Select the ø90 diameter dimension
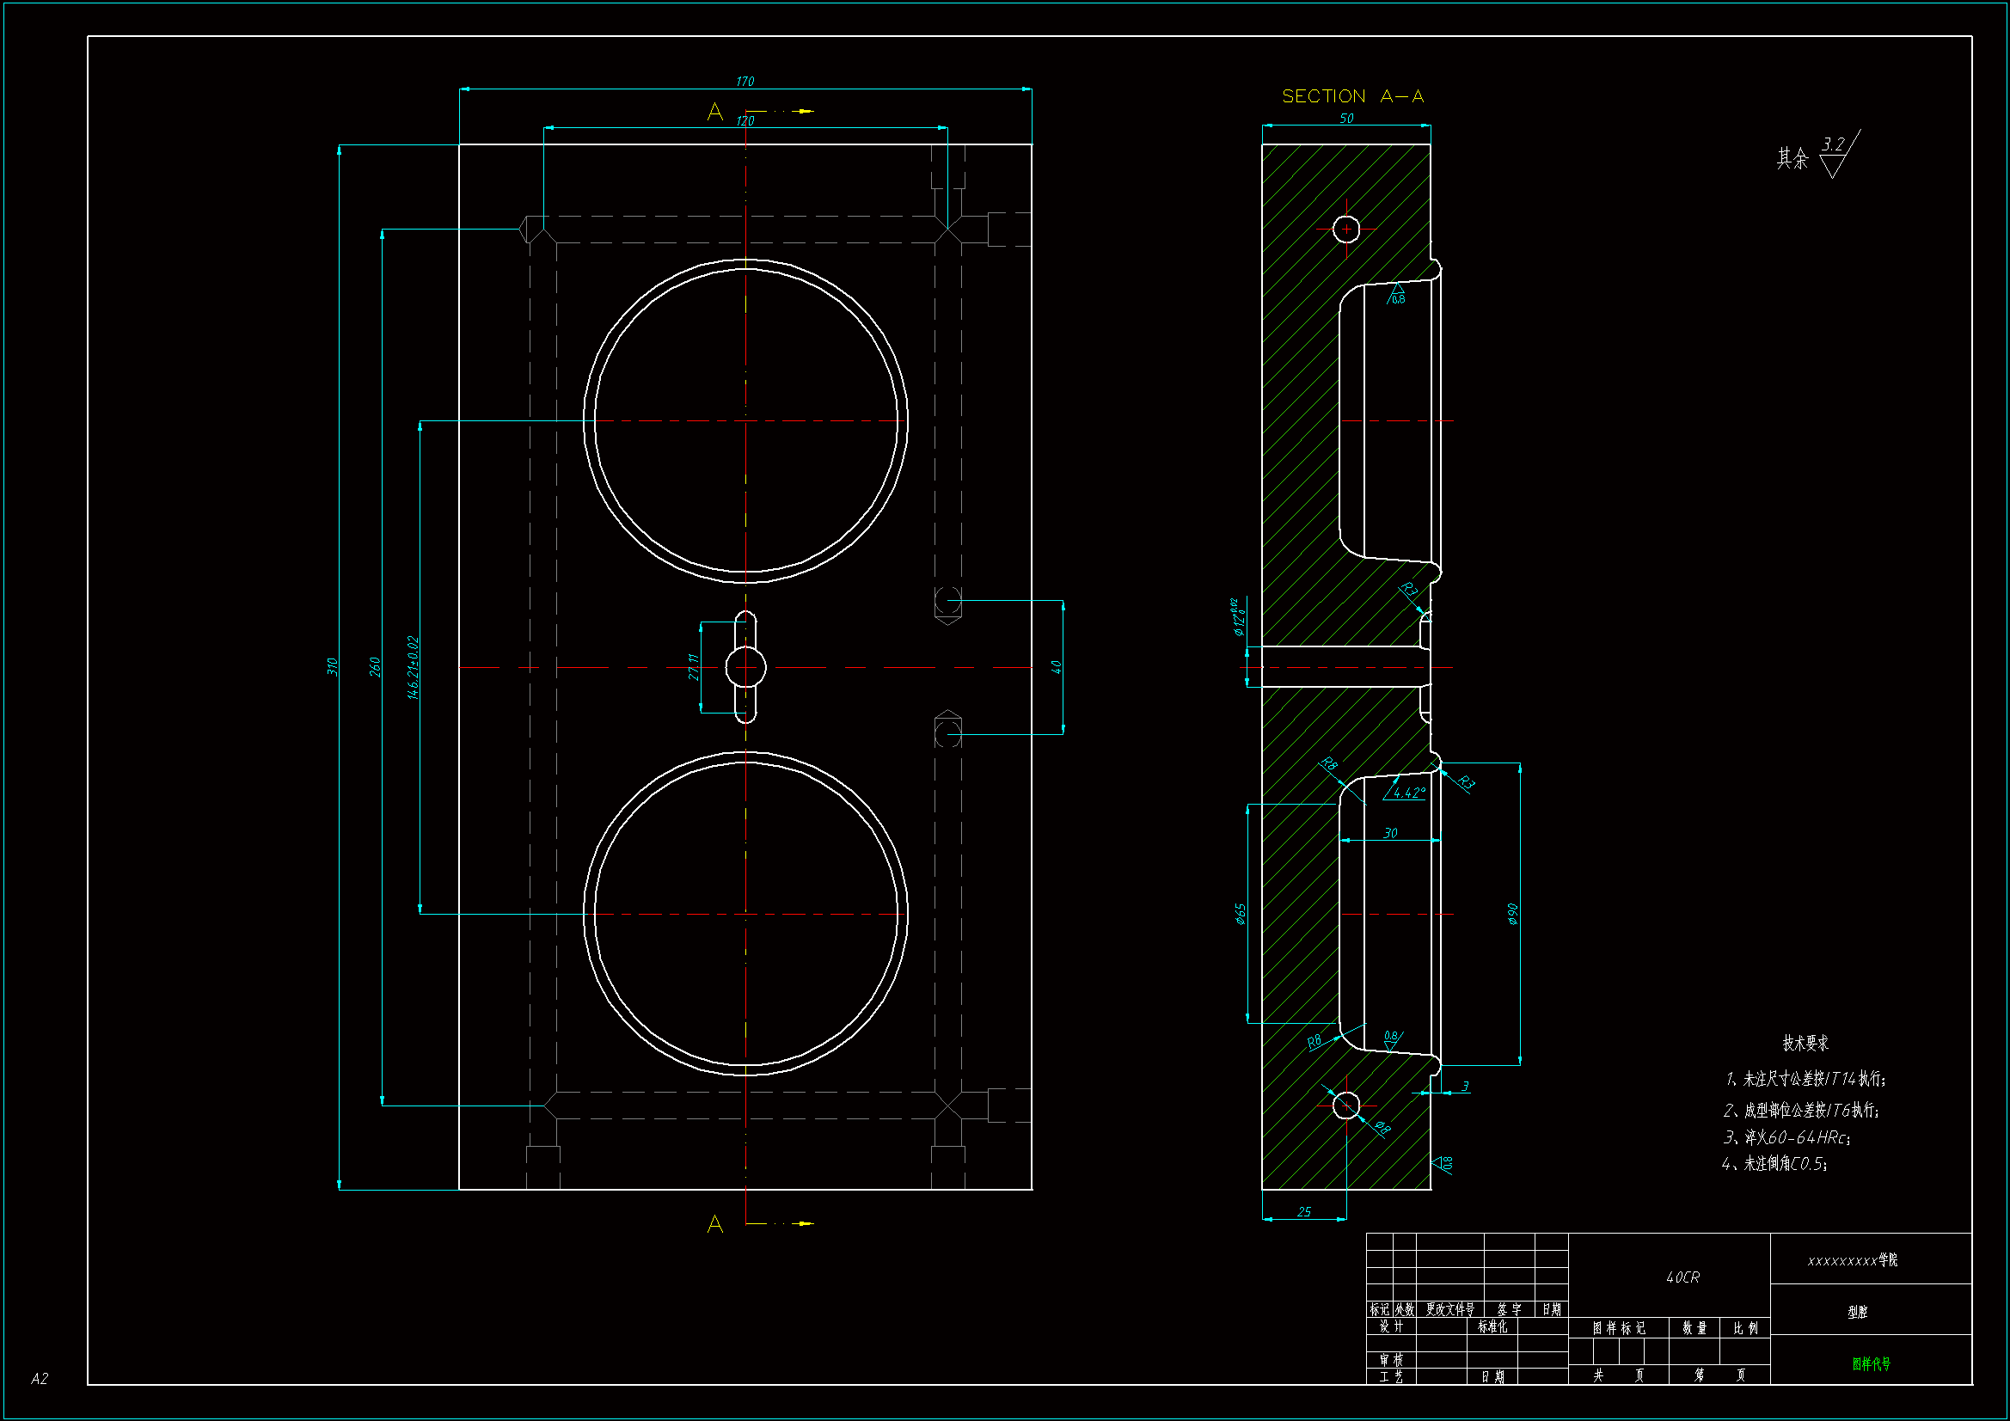The image size is (2010, 1421). point(1513,914)
